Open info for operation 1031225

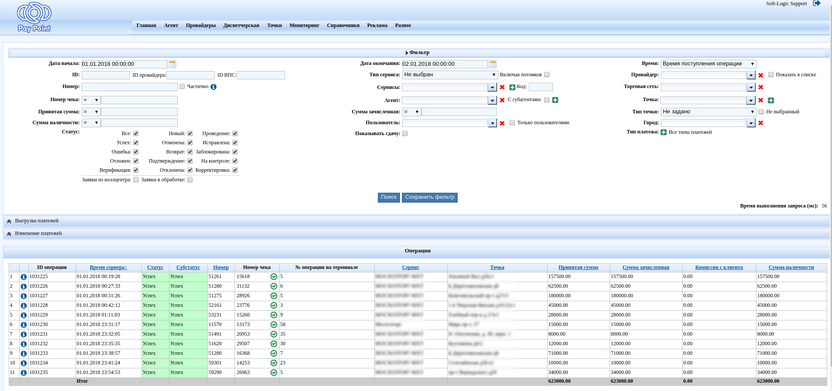click(24, 277)
